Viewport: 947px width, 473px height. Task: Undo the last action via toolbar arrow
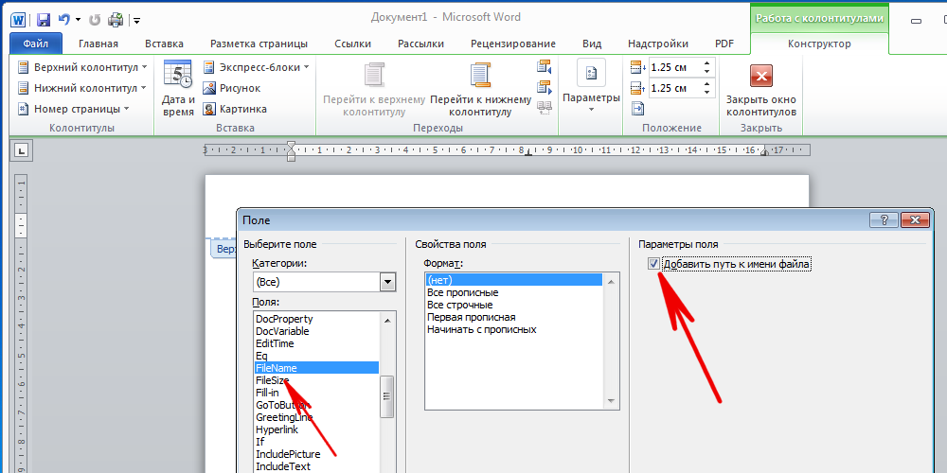pos(64,19)
